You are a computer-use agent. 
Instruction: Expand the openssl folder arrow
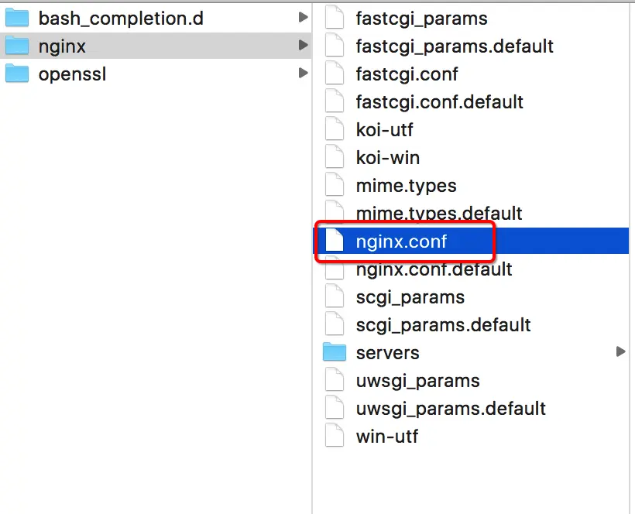click(x=303, y=73)
